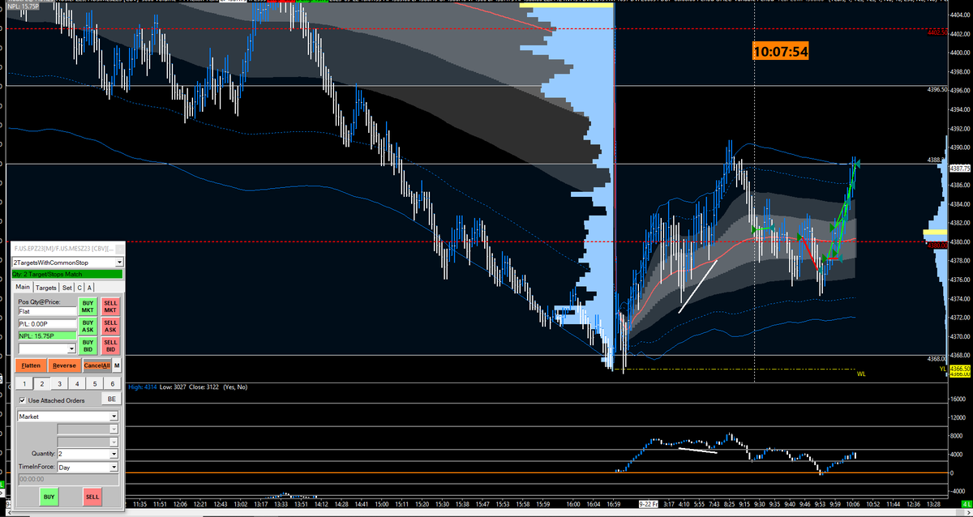Click the Flatten position button
Image resolution: width=973 pixels, height=517 pixels.
click(x=29, y=365)
